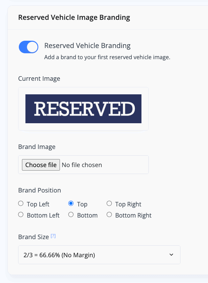Click the 'Current Image' label

[39, 79]
